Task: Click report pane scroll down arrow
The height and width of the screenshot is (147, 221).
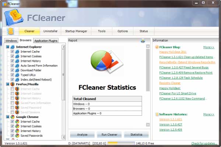Action: tap(148, 125)
